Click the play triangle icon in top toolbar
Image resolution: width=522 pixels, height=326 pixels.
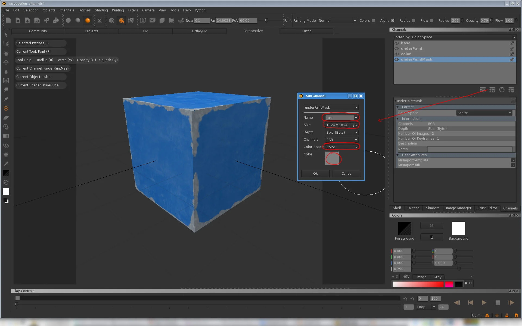click(x=172, y=20)
